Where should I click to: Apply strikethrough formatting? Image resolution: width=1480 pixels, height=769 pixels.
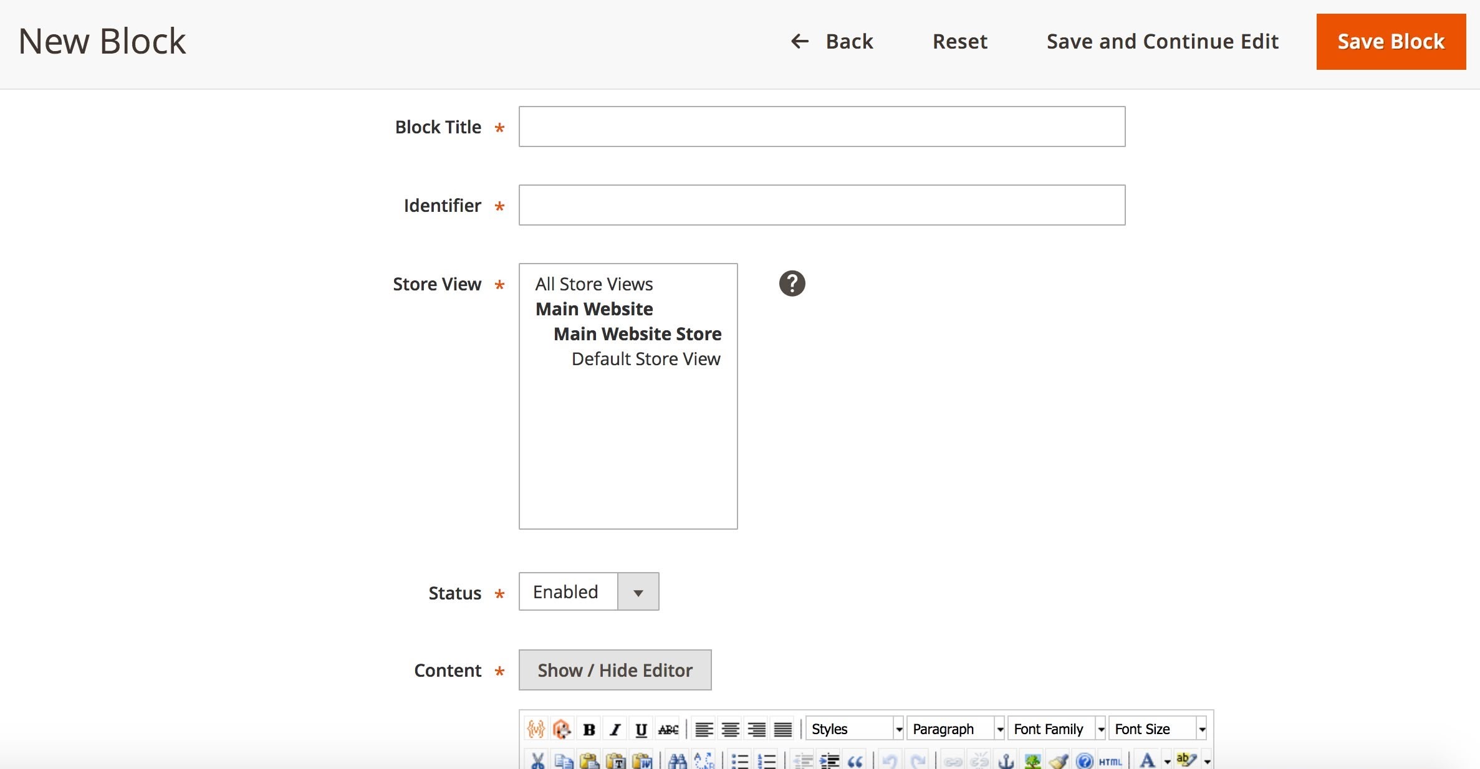click(x=668, y=728)
